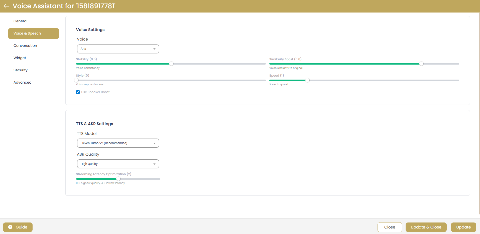Click the Update button
Image resolution: width=480 pixels, height=234 pixels.
pos(463,227)
